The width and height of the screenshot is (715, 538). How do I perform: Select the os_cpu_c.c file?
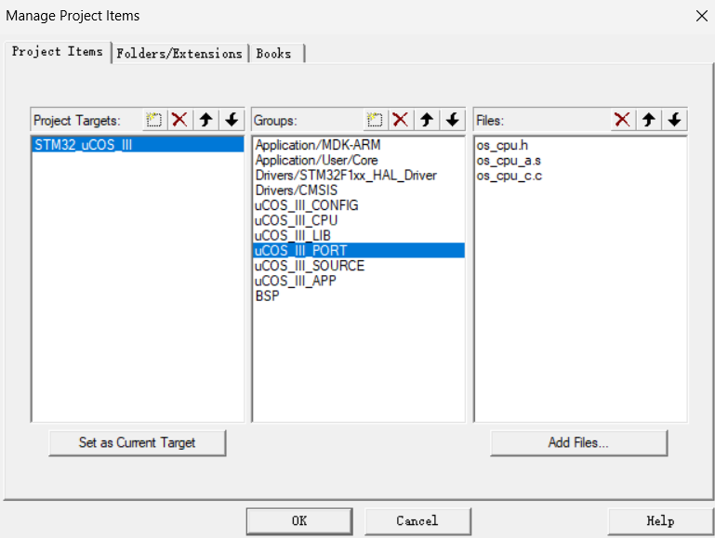point(580,176)
